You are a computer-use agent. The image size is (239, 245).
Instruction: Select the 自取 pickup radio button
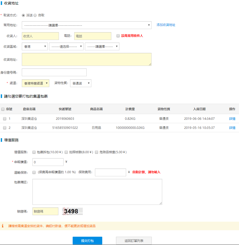tap(35, 15)
